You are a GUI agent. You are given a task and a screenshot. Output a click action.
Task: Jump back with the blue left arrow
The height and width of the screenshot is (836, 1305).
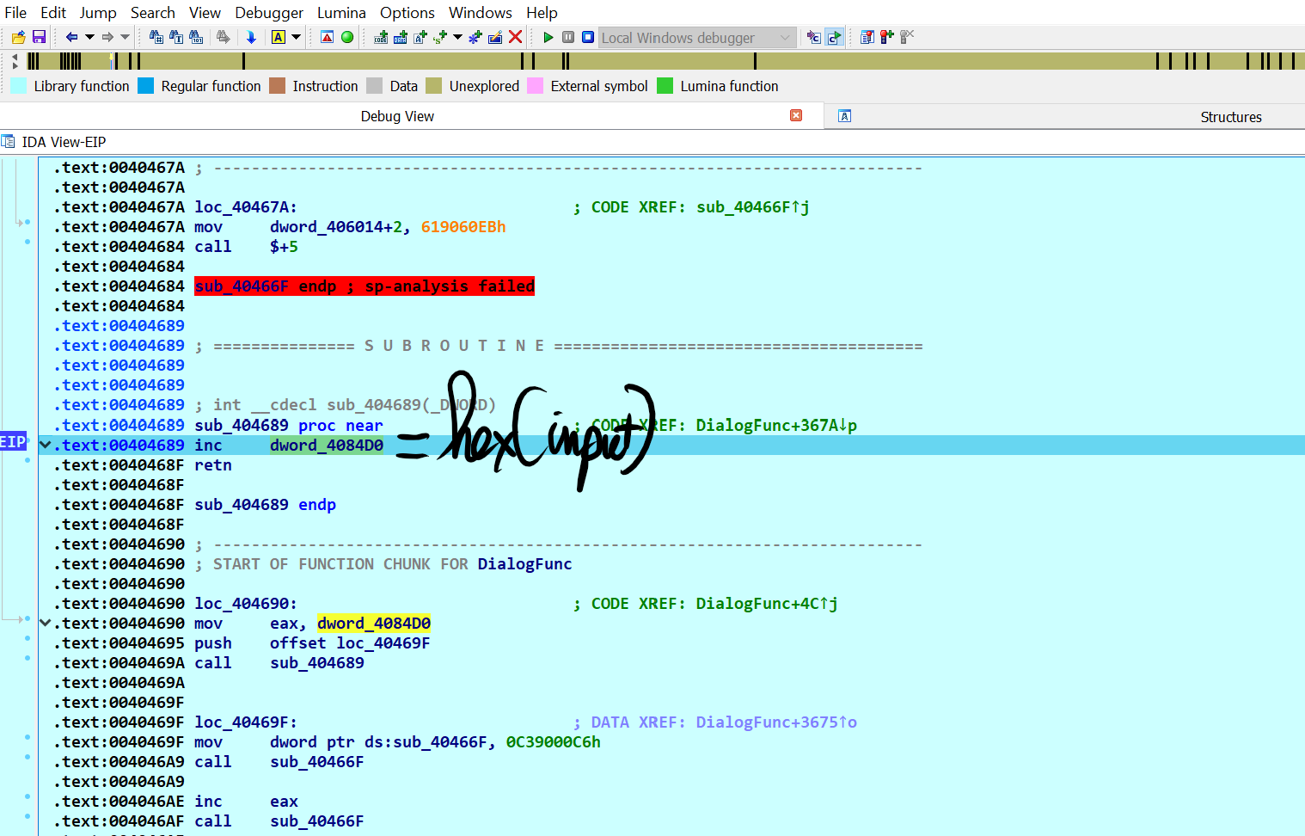(x=72, y=37)
